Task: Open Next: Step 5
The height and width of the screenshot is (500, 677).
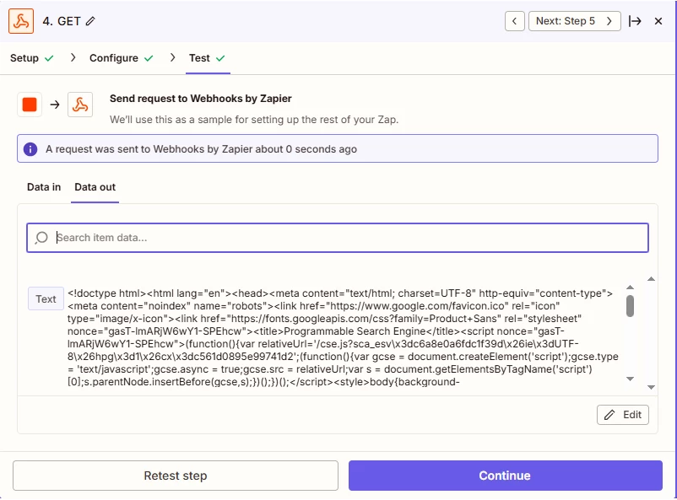Action: click(x=574, y=21)
